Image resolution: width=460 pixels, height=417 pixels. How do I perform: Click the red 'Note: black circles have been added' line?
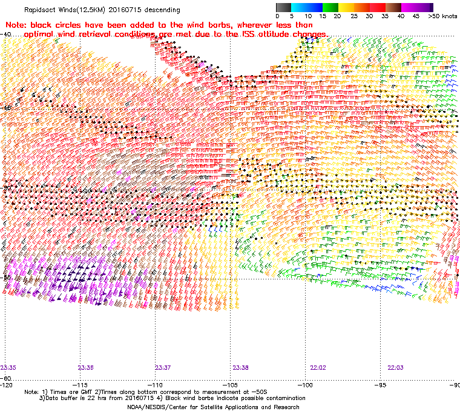click(x=159, y=25)
